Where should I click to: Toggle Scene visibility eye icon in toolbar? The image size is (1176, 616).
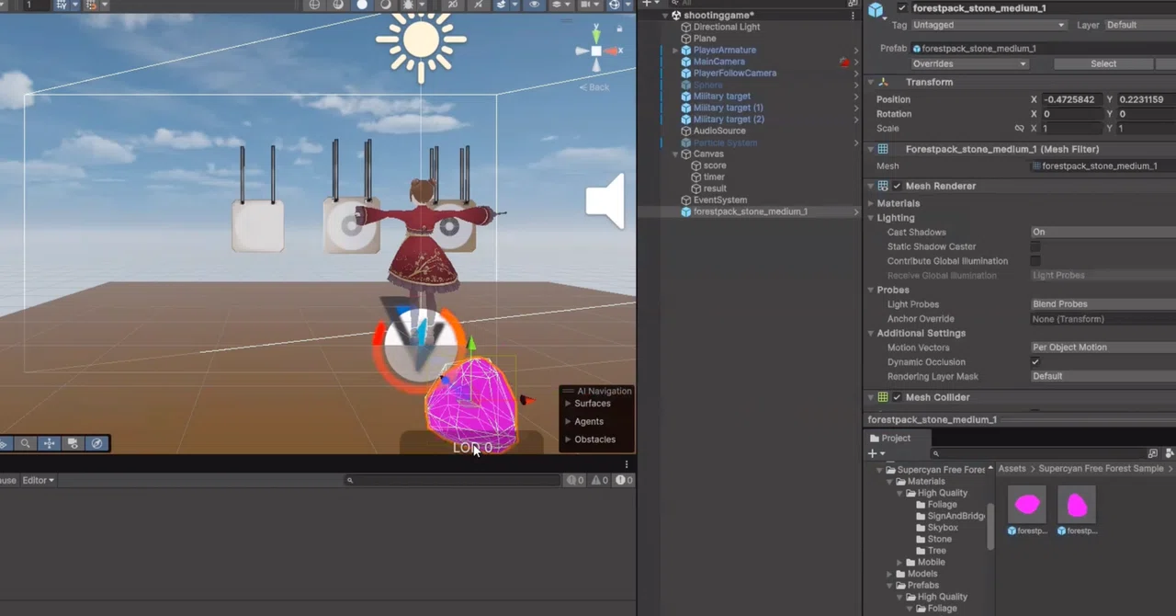tap(534, 5)
